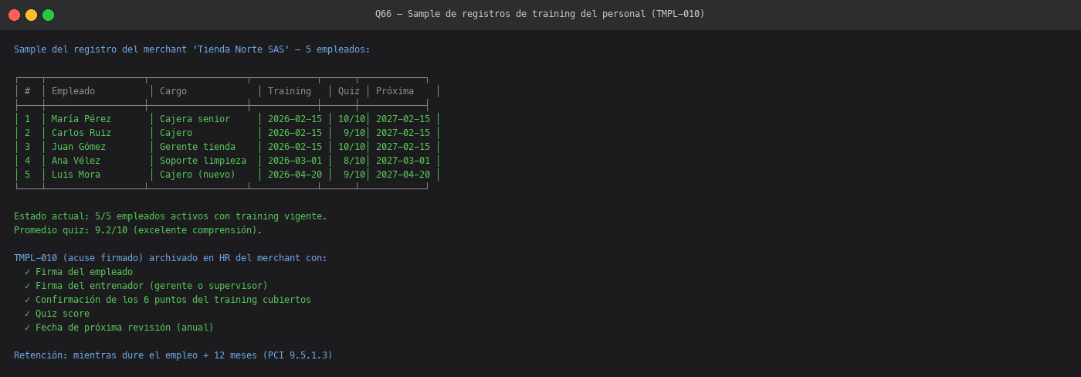Click the yellow minimize window button

pyautogui.click(x=31, y=15)
